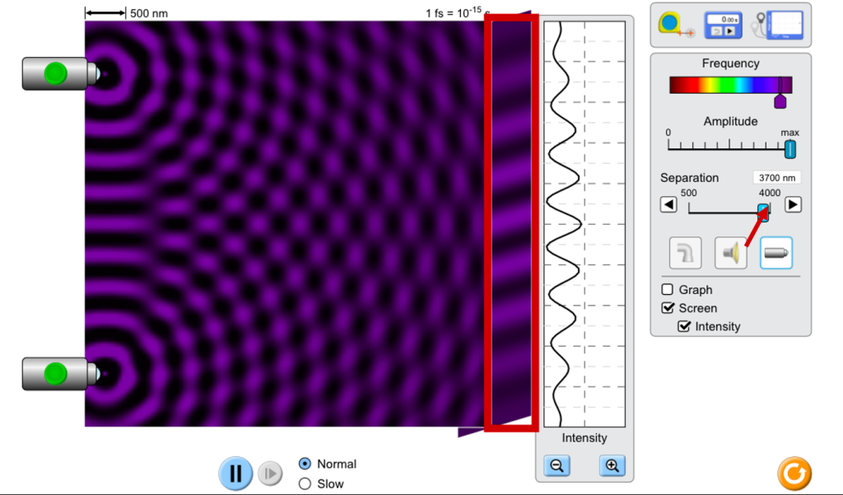Click the Intensity caption under graph
Image resolution: width=843 pixels, height=495 pixels.
[585, 438]
